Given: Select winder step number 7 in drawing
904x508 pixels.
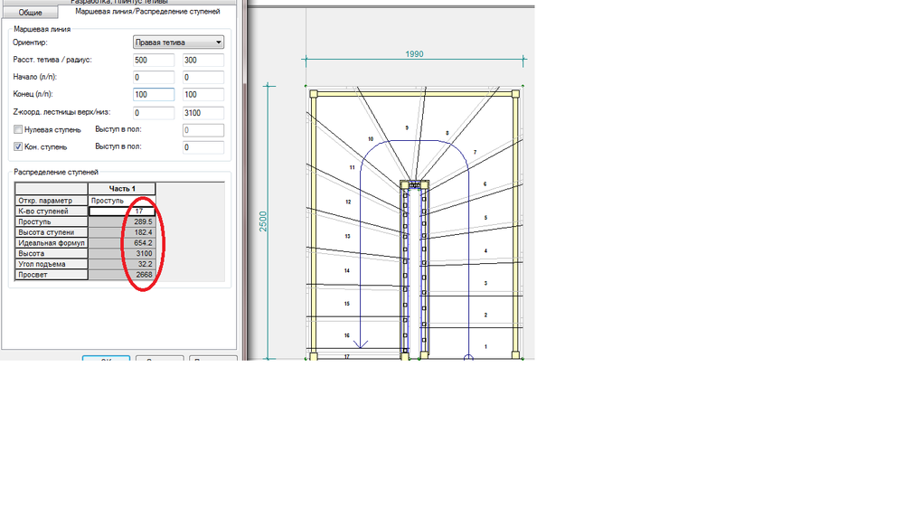Looking at the screenshot, I should click(475, 152).
